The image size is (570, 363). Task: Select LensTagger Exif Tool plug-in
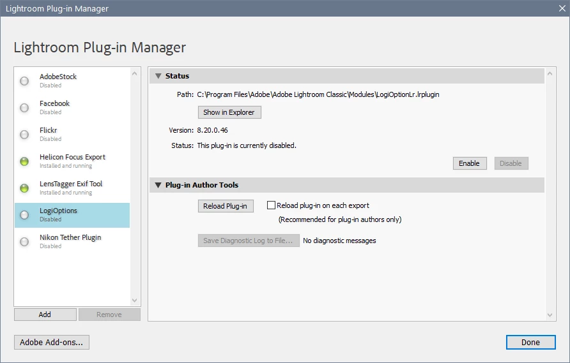[x=72, y=188]
